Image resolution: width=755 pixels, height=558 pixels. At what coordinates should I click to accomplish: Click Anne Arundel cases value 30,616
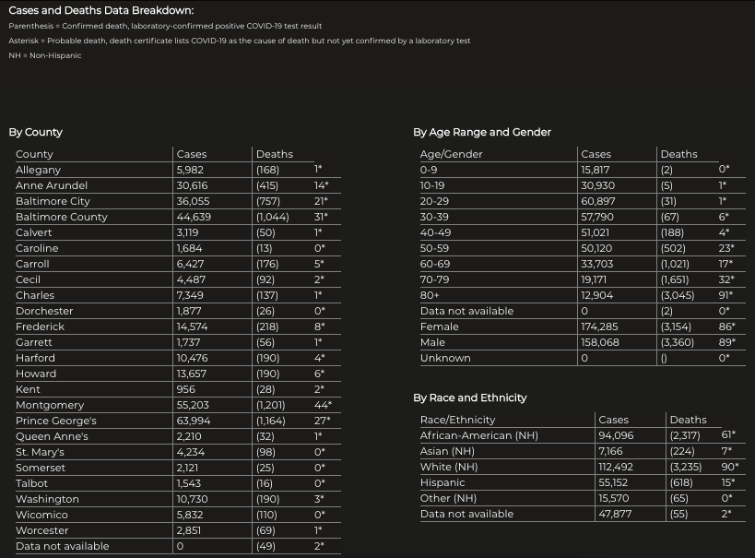pos(193,185)
